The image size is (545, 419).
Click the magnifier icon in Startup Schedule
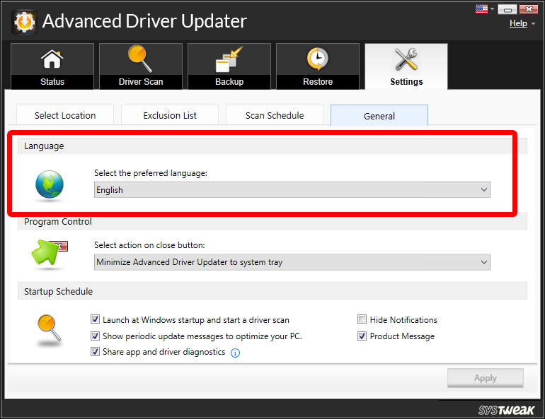(49, 327)
